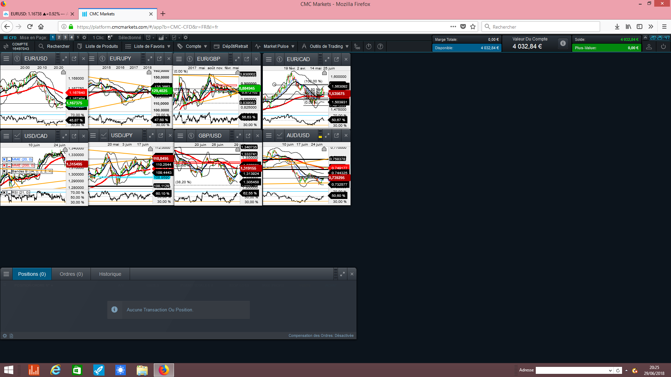
Task: Click Compensation des Ordres: Désactivée link
Action: (x=321, y=335)
